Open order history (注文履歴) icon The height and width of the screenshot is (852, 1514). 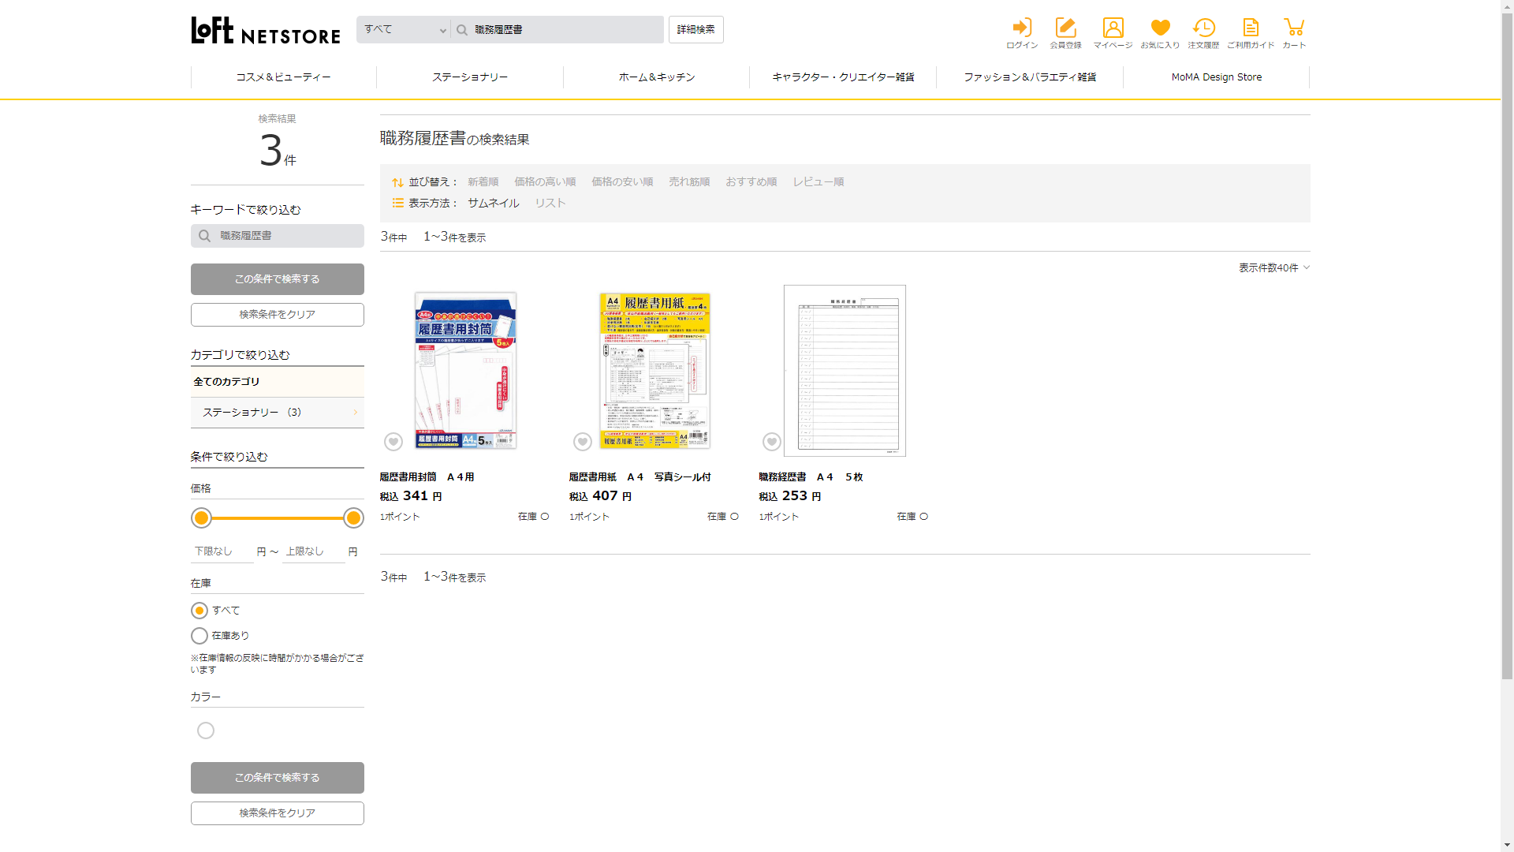[1203, 28]
